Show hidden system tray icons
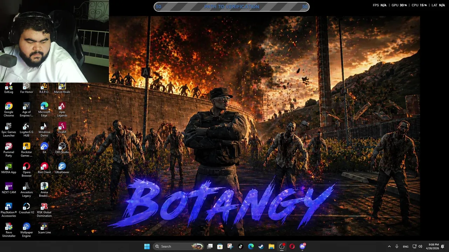 389,246
